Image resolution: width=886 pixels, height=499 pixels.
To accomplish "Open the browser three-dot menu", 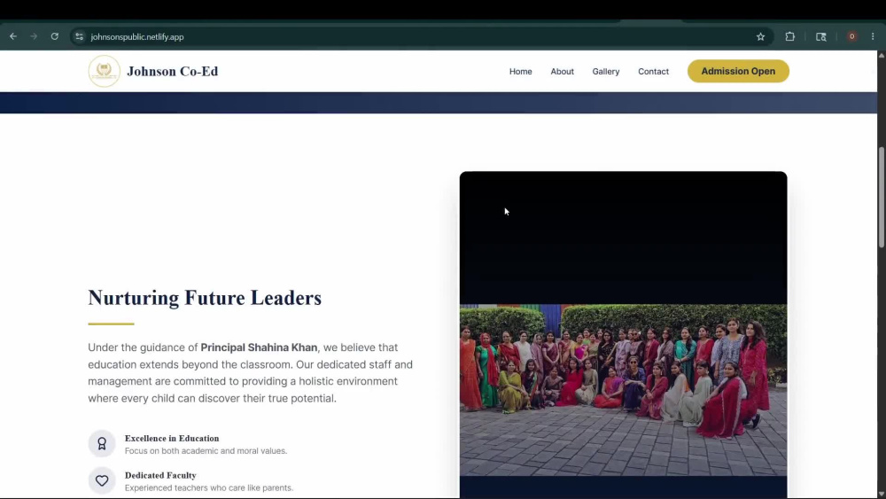I will [x=873, y=36].
